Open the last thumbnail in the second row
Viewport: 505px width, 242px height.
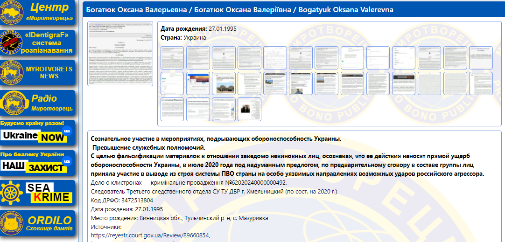coord(480,83)
